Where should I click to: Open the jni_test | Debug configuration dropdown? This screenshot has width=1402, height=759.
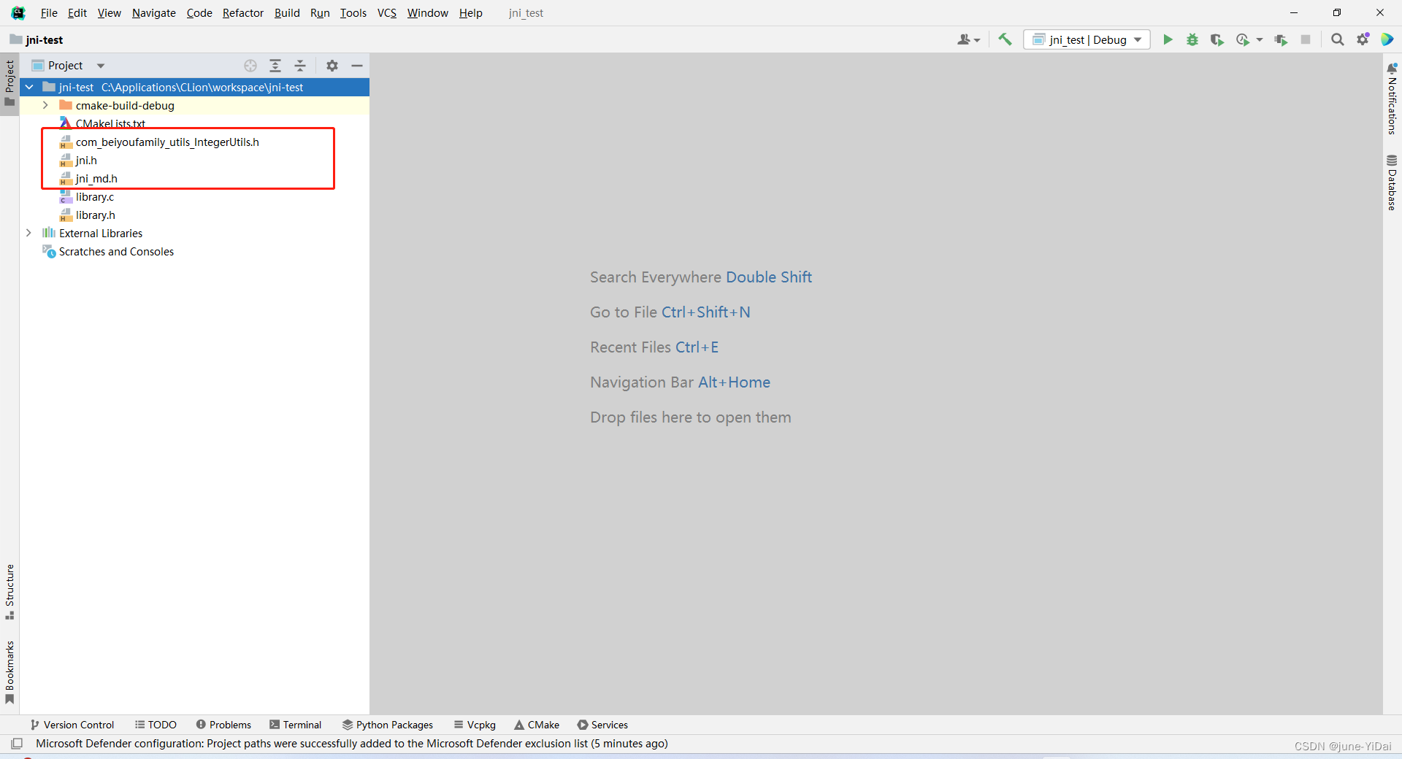1087,39
